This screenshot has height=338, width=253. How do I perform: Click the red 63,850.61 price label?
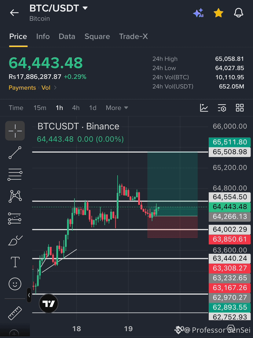(x=230, y=240)
